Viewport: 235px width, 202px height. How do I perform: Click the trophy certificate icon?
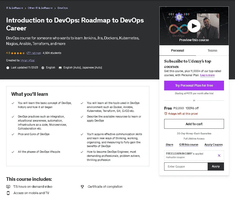click(x=82, y=187)
